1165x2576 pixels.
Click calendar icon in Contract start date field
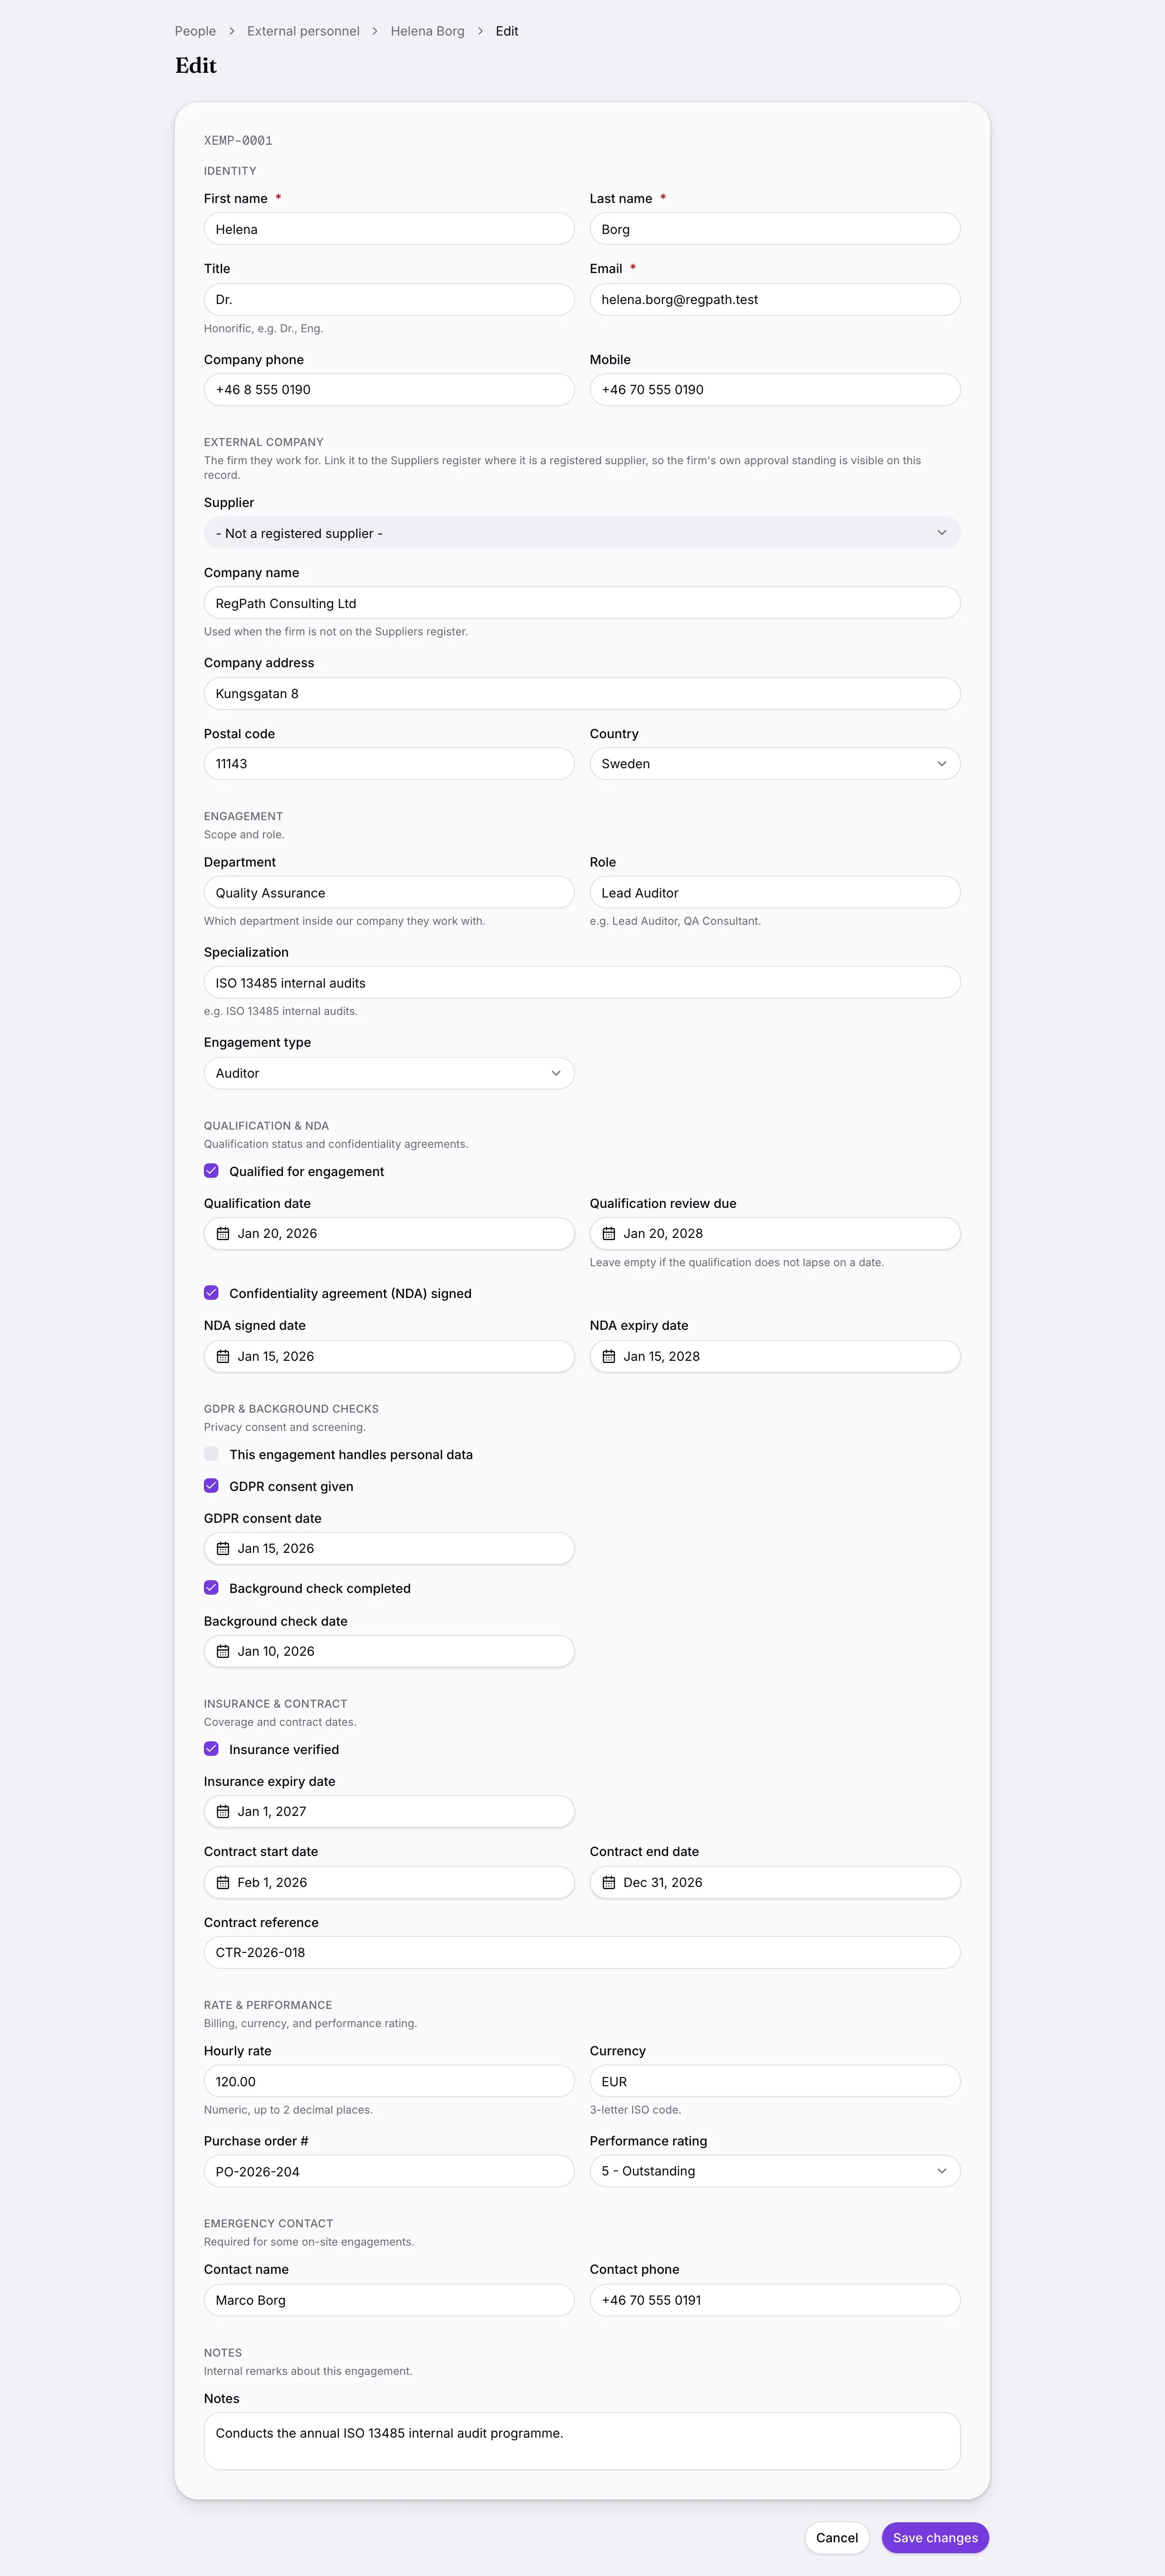point(223,1882)
